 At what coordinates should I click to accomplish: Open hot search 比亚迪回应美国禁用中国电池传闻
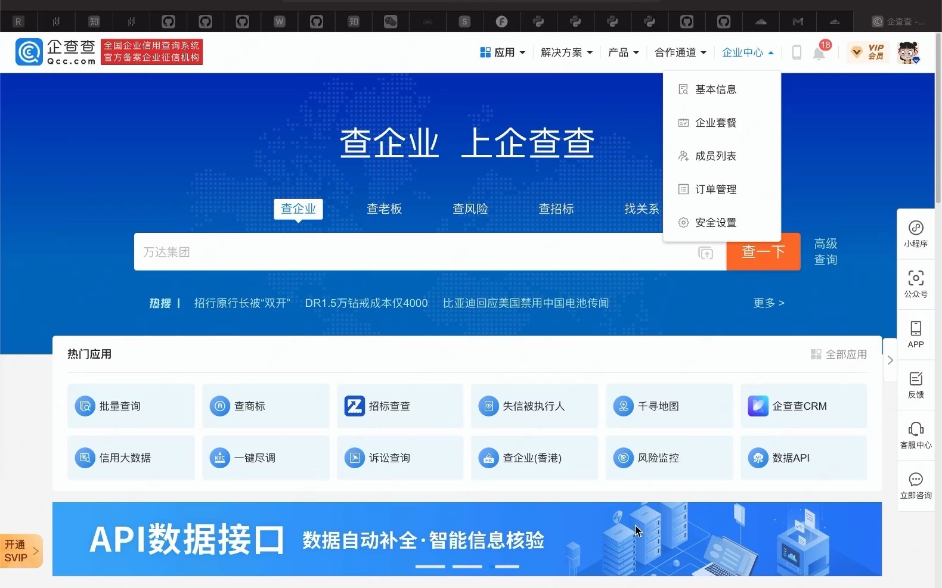pos(526,303)
